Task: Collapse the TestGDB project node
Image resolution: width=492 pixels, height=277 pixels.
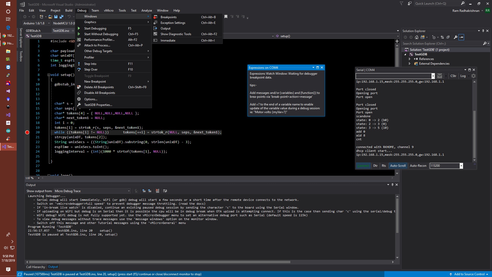Action: point(405,54)
